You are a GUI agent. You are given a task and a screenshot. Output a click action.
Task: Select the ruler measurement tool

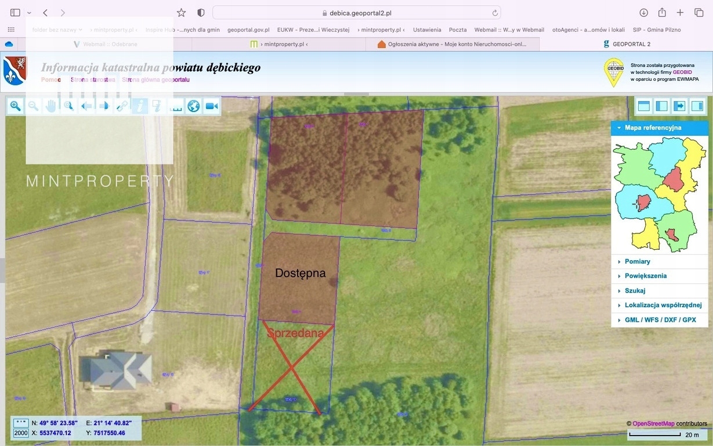point(176,106)
